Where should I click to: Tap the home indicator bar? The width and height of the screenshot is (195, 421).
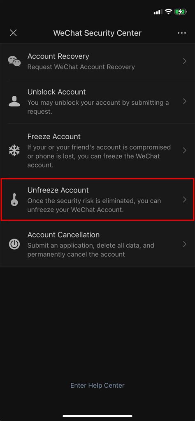pyautogui.click(x=97, y=416)
